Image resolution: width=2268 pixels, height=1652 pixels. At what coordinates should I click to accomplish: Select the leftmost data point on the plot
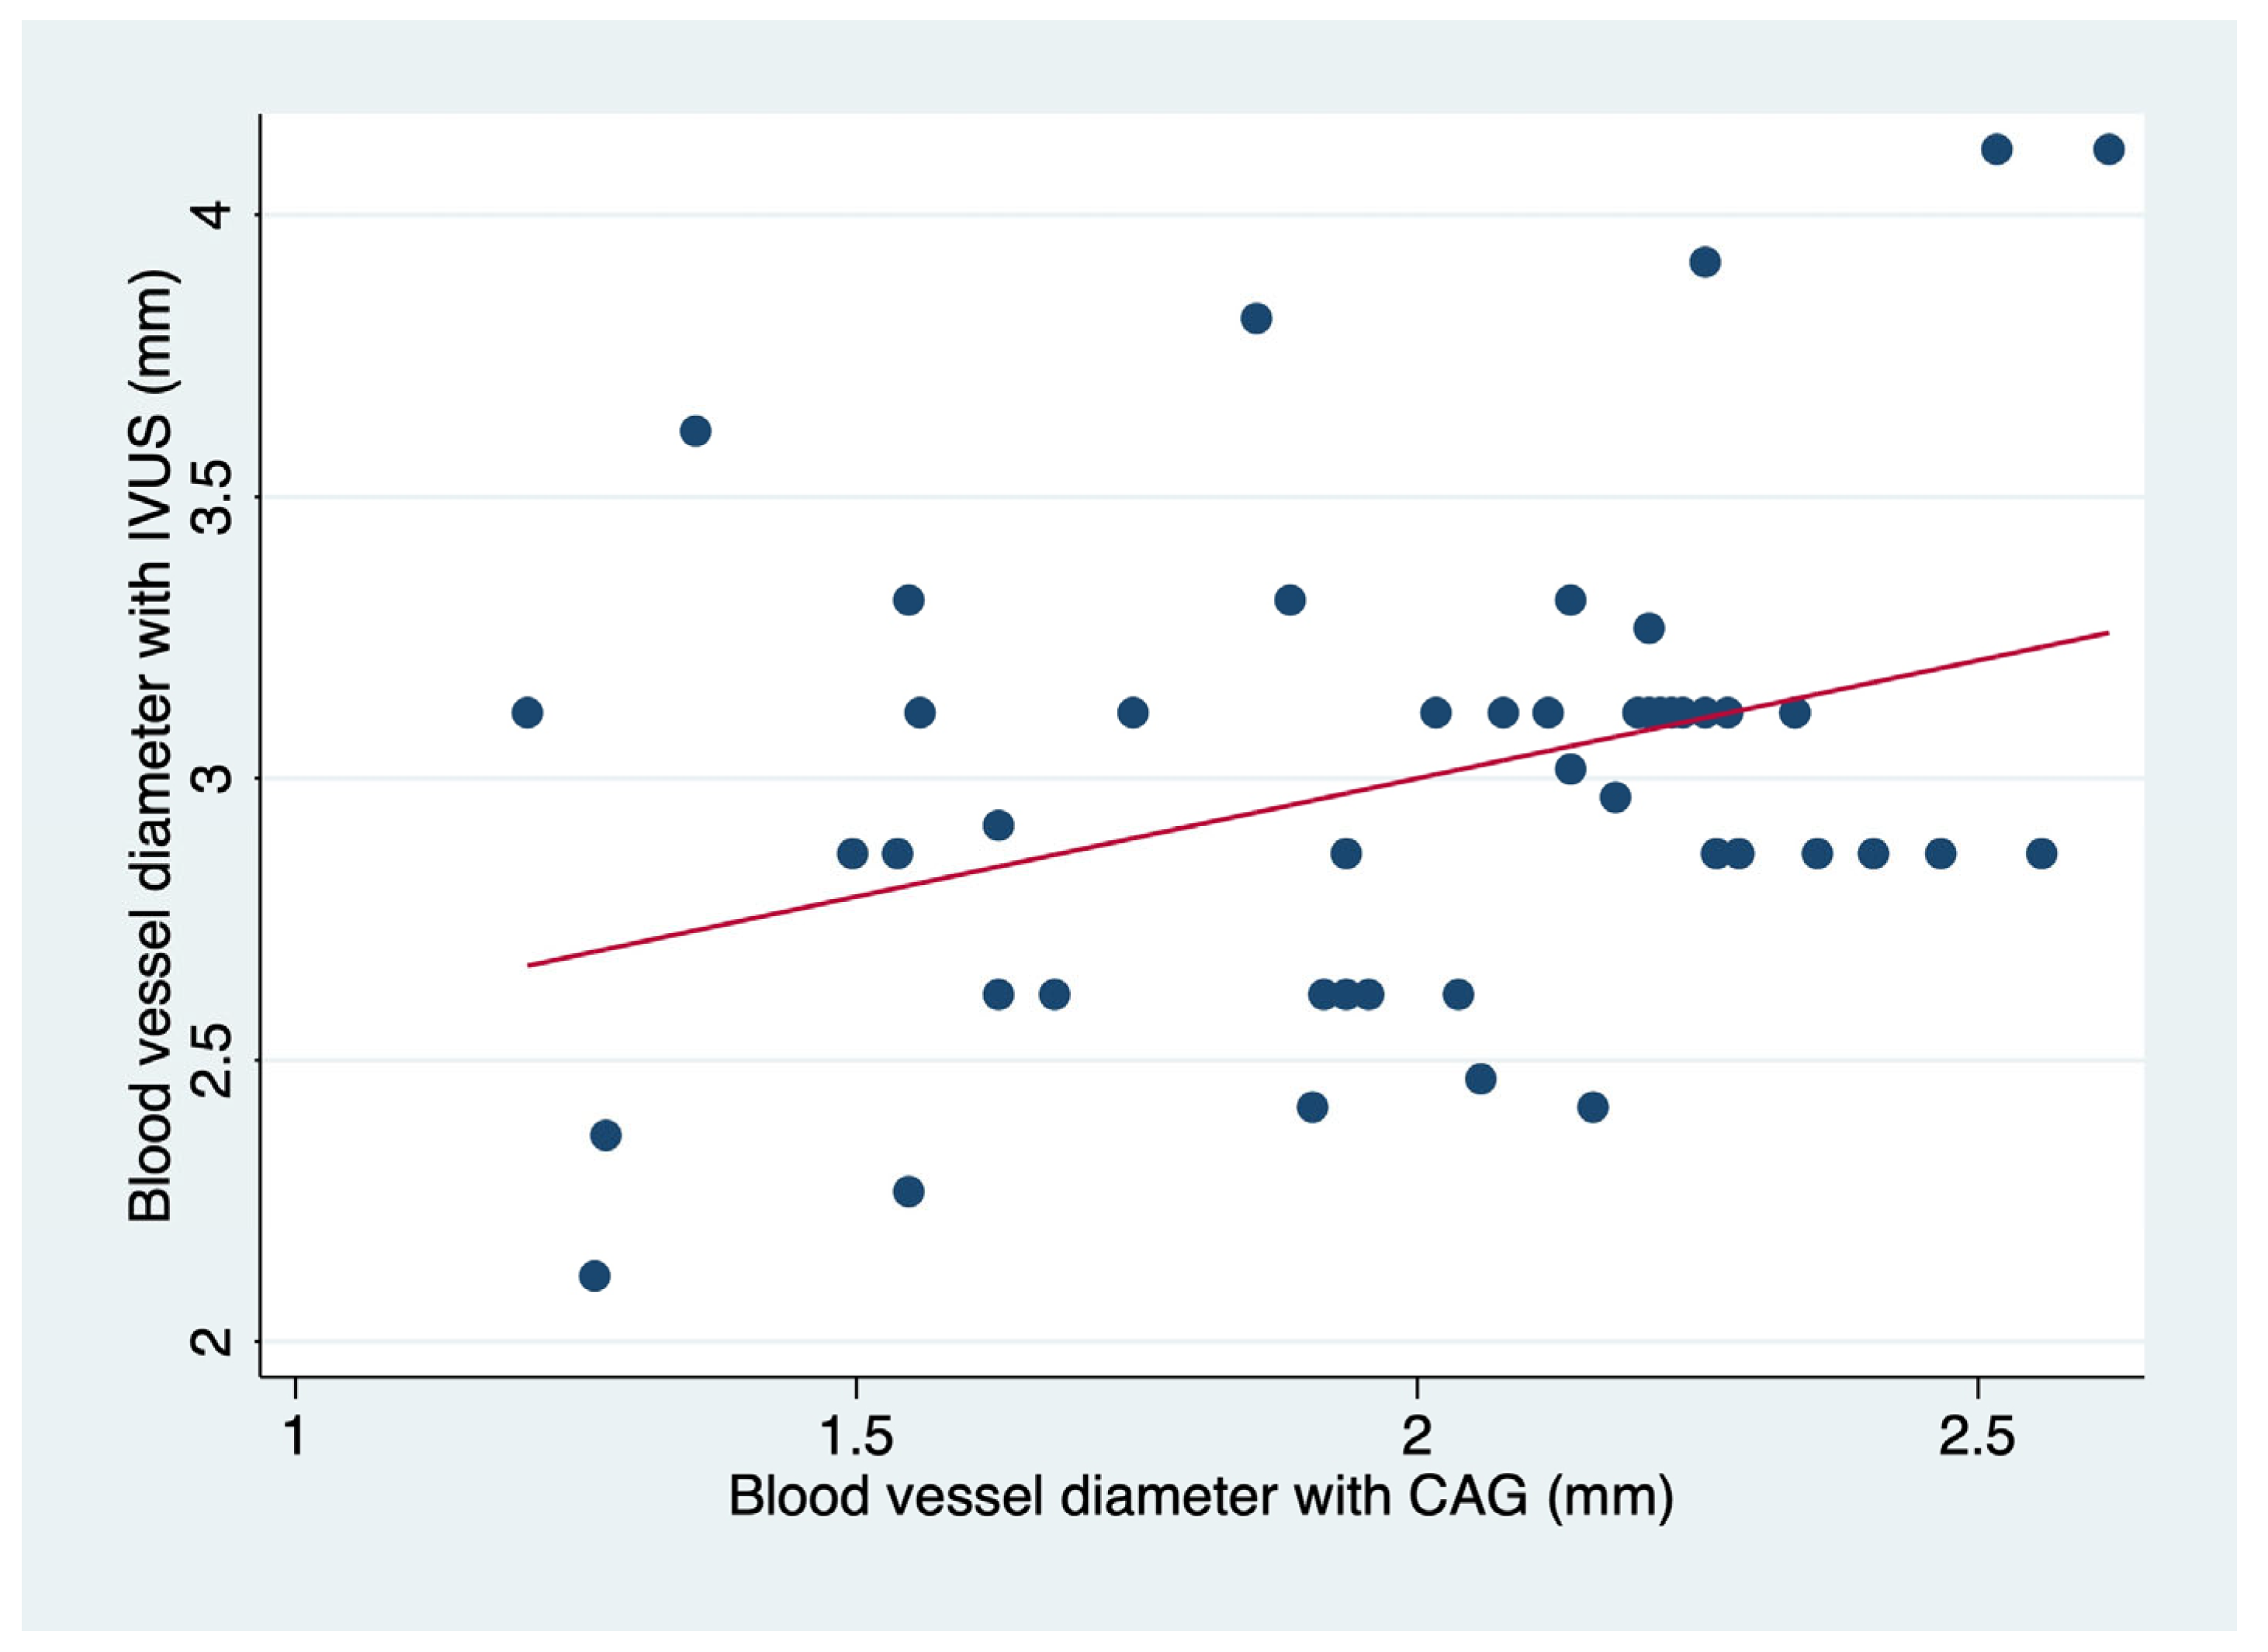[527, 713]
